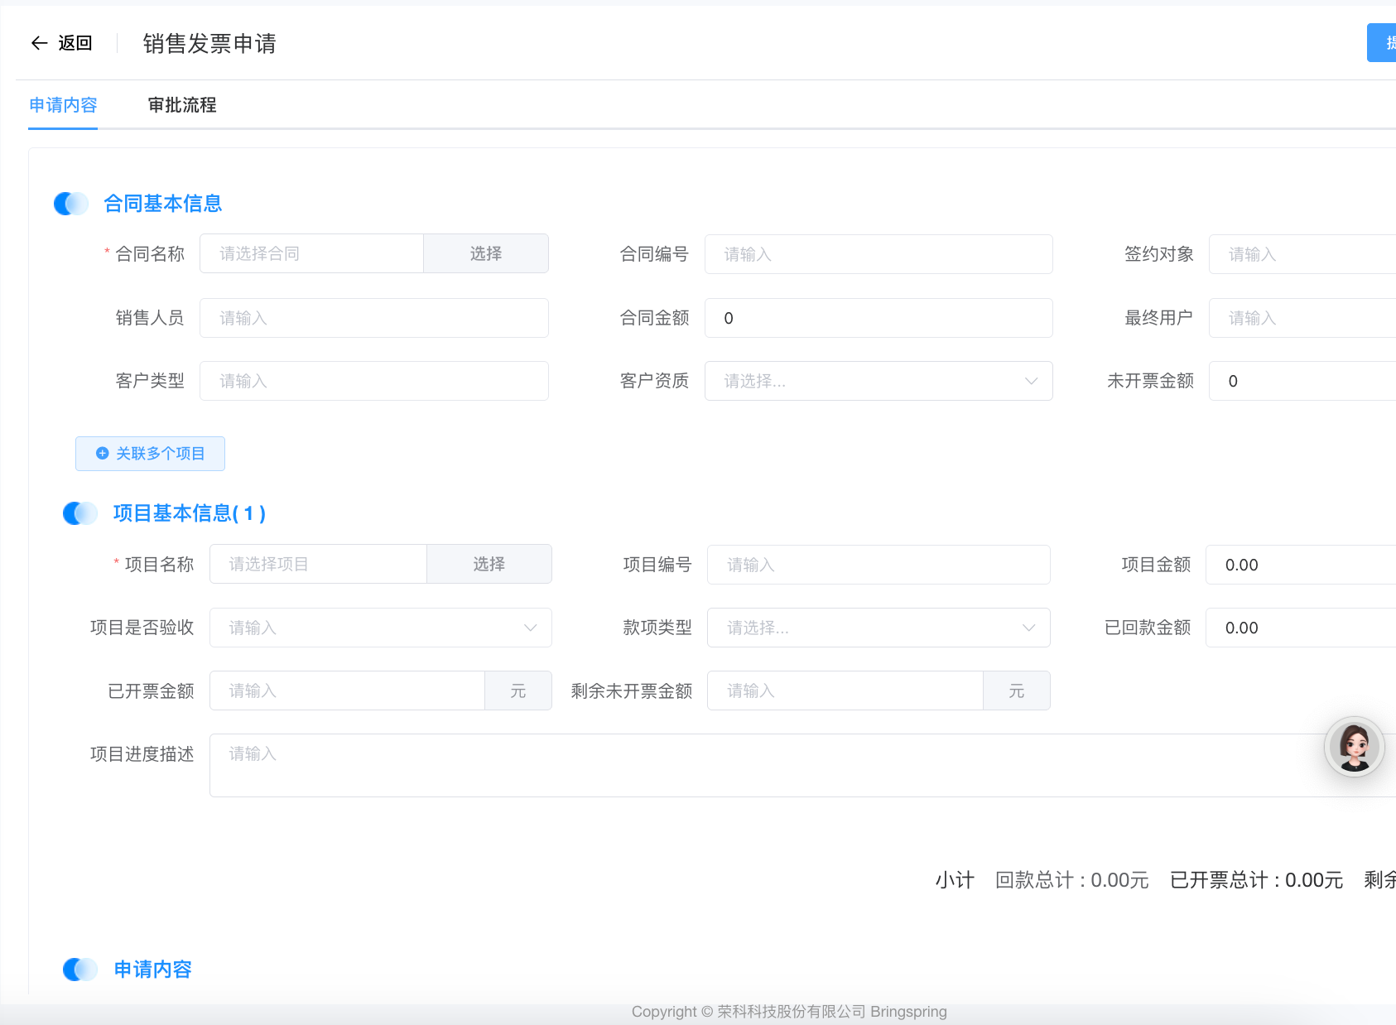Expand the 款项类型 dropdown
Viewport: 1396px width, 1025px height.
pyautogui.click(x=878, y=628)
